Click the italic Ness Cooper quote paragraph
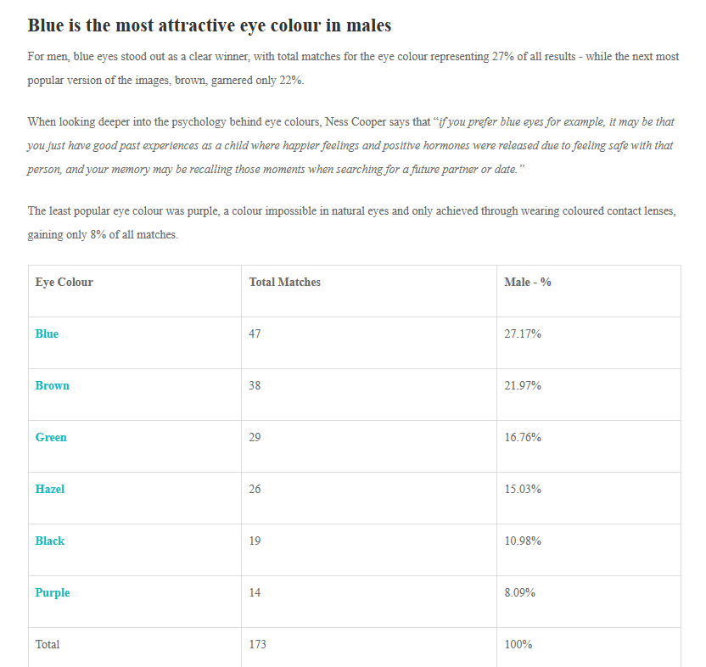 [x=350, y=145]
